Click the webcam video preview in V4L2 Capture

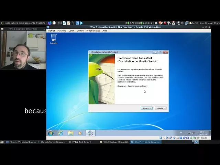click(x=23, y=50)
